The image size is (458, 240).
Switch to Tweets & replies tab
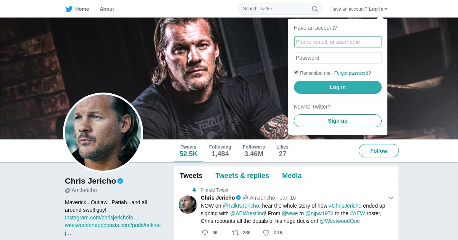tap(242, 176)
